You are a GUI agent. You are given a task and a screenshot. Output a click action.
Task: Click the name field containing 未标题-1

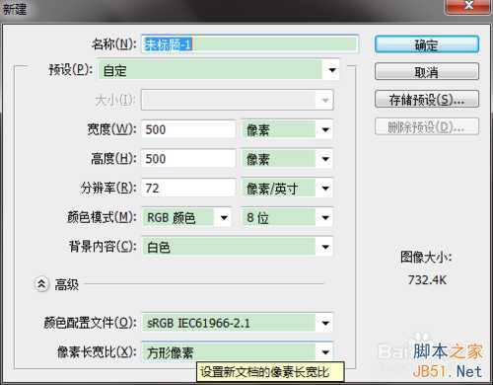coord(250,43)
